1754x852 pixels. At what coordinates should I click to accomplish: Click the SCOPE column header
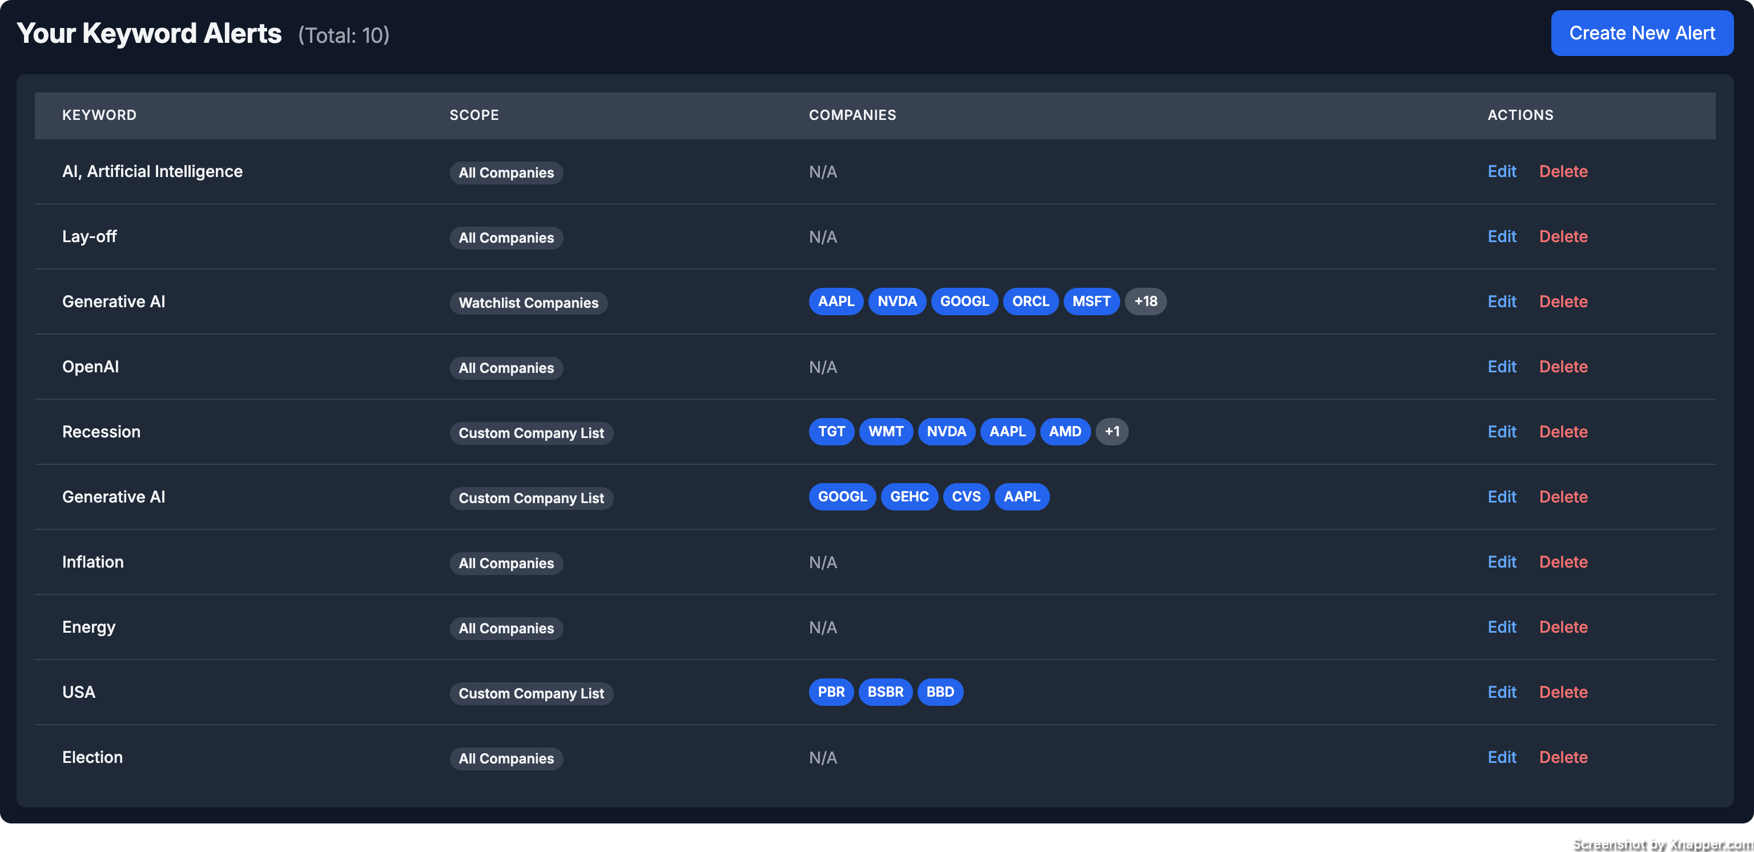click(x=474, y=115)
